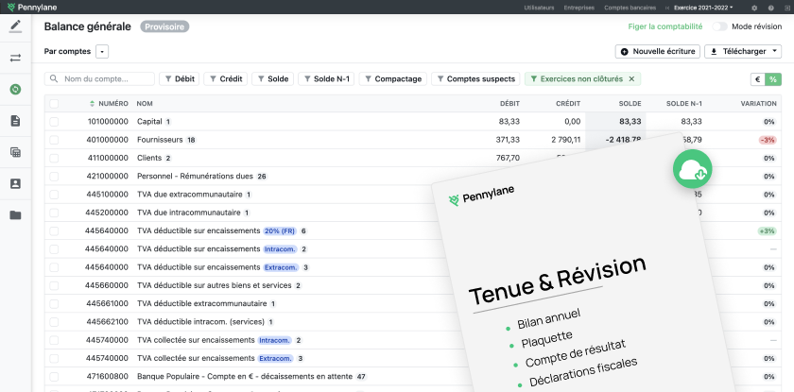The height and width of the screenshot is (392, 794).
Task: Go to Comptes bancaires menu
Action: point(630,8)
